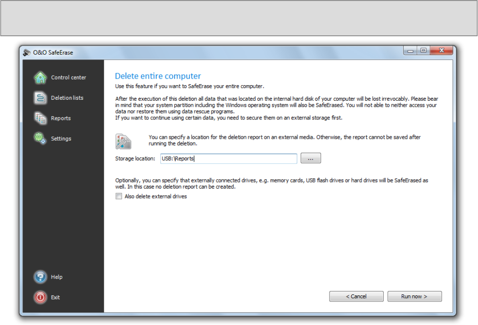Minimize the O&O SafeErase window
Image resolution: width=478 pixels, height=325 pixels.
coord(411,50)
